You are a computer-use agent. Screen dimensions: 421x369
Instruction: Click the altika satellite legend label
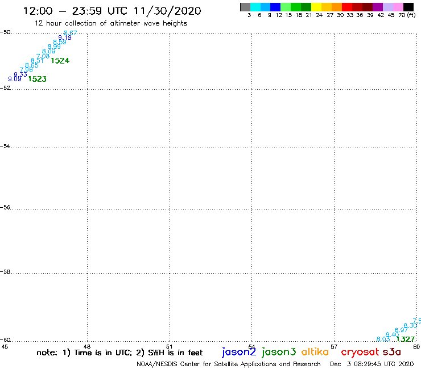(315, 351)
